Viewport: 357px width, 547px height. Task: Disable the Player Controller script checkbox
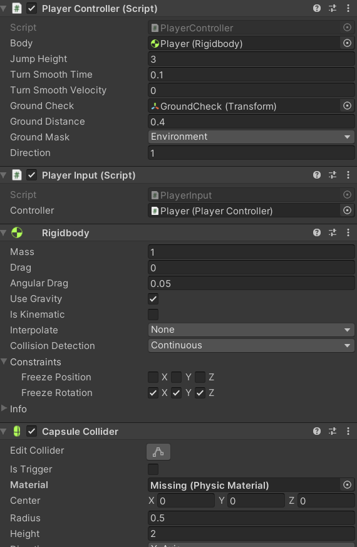click(32, 8)
